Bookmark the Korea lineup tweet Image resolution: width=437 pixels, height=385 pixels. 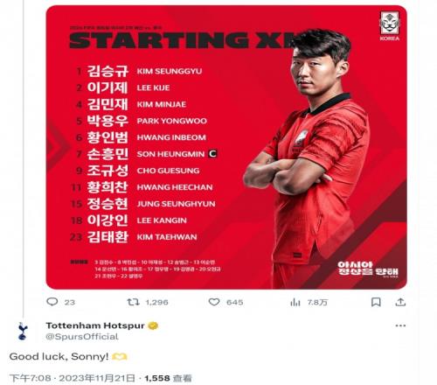(376, 302)
